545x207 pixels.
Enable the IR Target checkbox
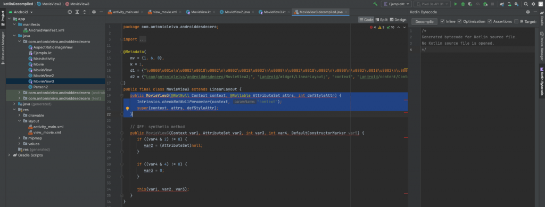point(516,21)
